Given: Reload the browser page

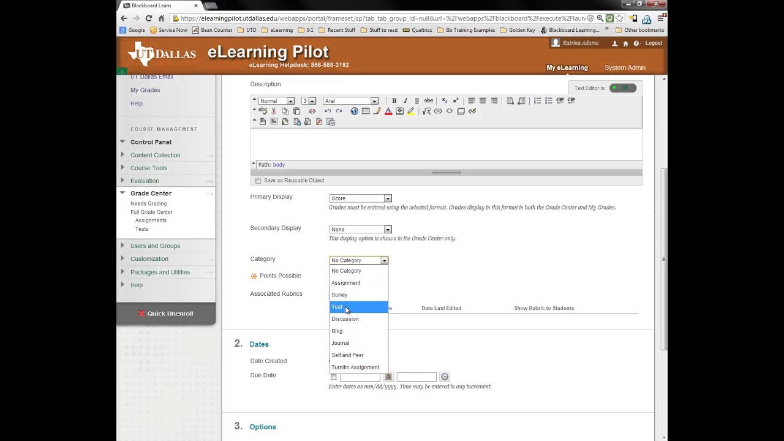Looking at the screenshot, I should pos(148,18).
